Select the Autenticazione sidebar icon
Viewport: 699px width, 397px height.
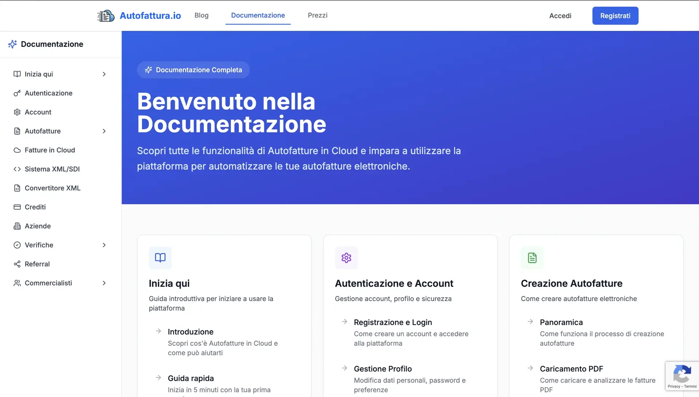click(17, 93)
